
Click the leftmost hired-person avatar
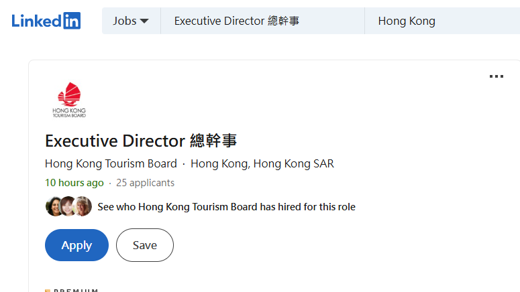click(54, 206)
